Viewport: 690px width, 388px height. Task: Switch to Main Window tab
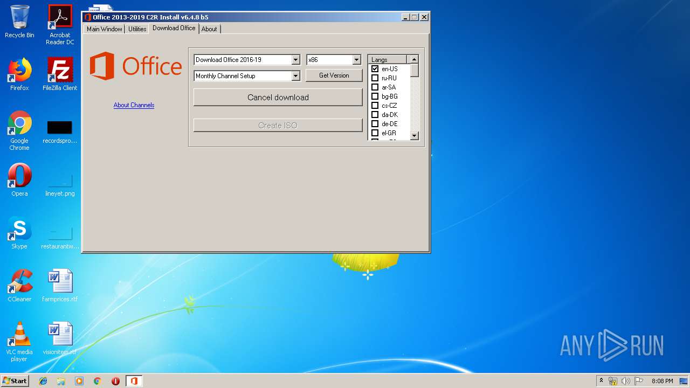pos(105,29)
